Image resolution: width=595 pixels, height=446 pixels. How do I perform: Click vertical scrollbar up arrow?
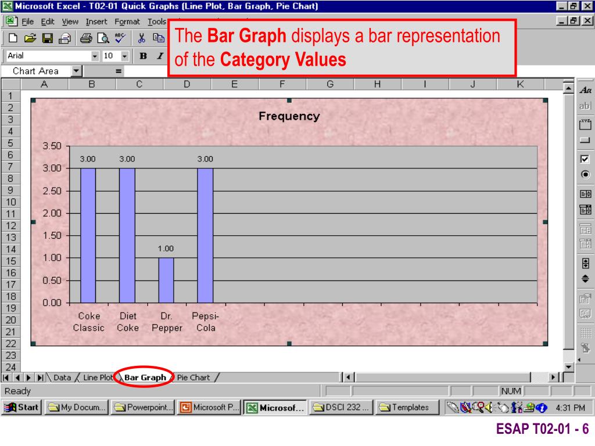tap(568, 89)
